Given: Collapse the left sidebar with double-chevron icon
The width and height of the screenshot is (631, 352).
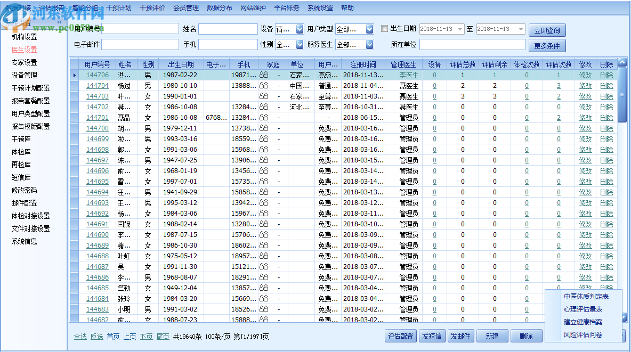Looking at the screenshot, I should pos(59,22).
